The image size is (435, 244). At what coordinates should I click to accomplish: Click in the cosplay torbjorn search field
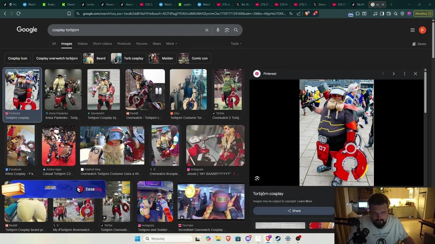point(126,30)
